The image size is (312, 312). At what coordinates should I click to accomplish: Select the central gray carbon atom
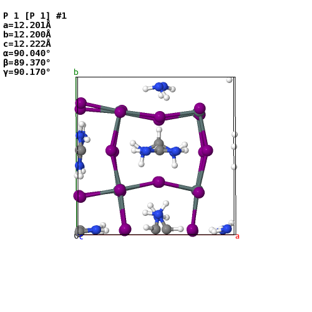[159, 147]
